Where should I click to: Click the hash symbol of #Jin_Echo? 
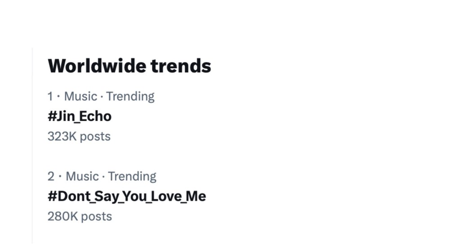pyautogui.click(x=52, y=116)
